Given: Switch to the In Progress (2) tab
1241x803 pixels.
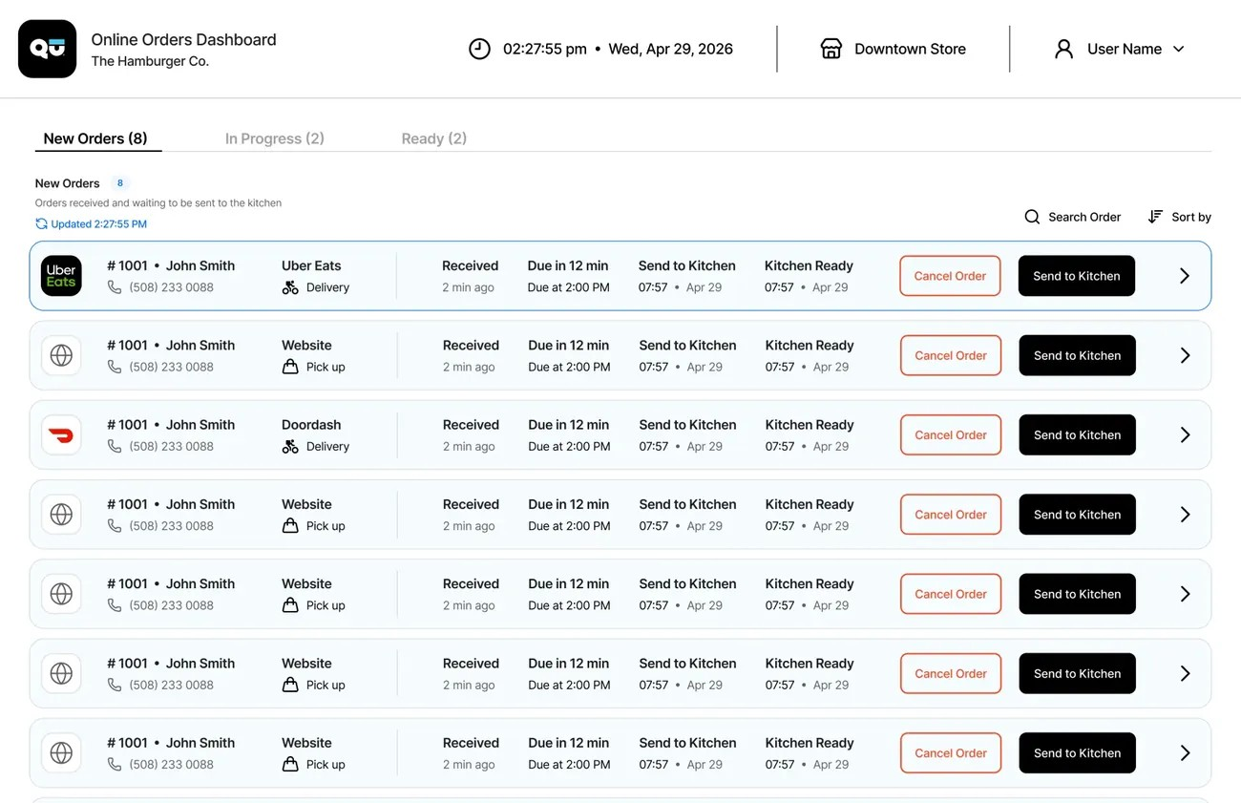Looking at the screenshot, I should (x=275, y=138).
